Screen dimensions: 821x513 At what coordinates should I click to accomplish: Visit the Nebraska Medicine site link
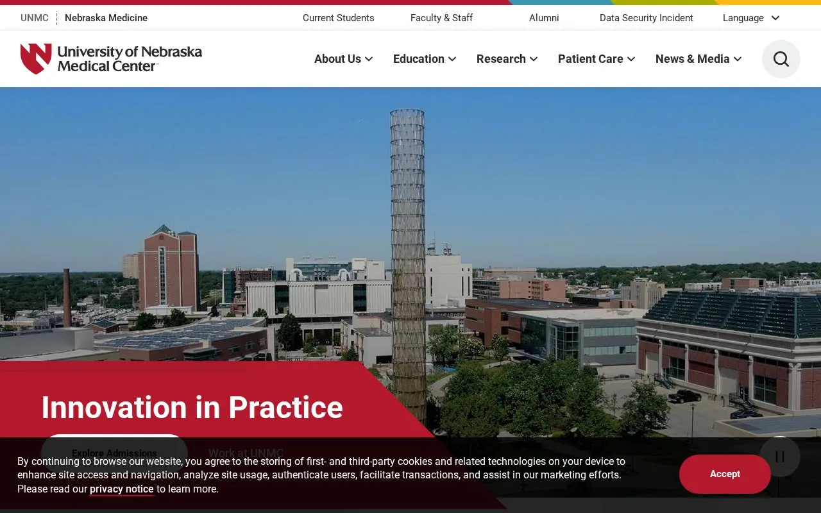(x=106, y=18)
